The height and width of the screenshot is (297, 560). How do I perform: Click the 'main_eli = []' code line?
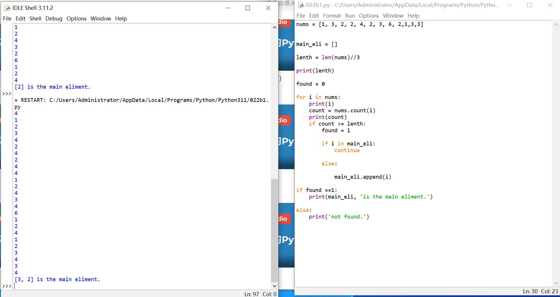tap(317, 44)
